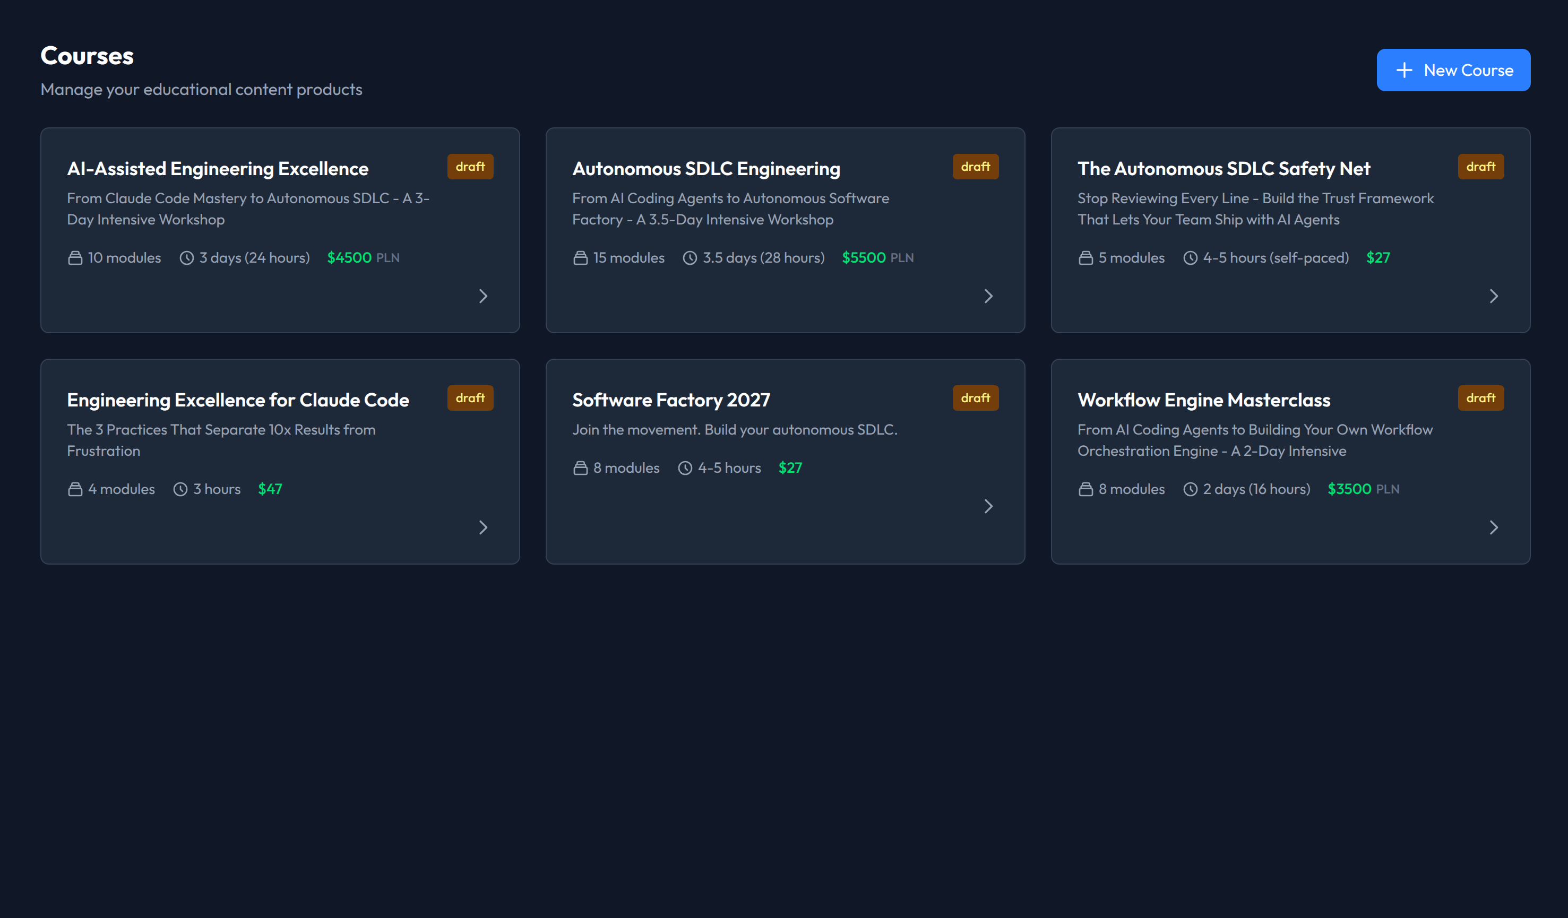Open AI-Assisted Engineering Excellence via its chevron arrow
Image resolution: width=1568 pixels, height=918 pixels.
pyautogui.click(x=483, y=296)
